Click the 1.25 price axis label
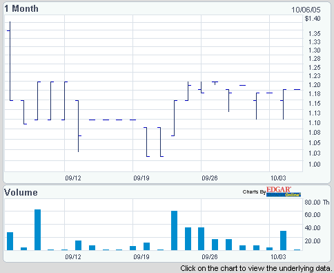Image resolution: width=334 pixels, height=273 pixels. 315,68
